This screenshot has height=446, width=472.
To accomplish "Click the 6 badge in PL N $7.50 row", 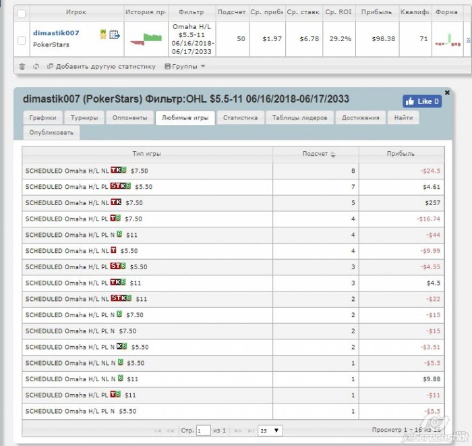I will point(119,314).
